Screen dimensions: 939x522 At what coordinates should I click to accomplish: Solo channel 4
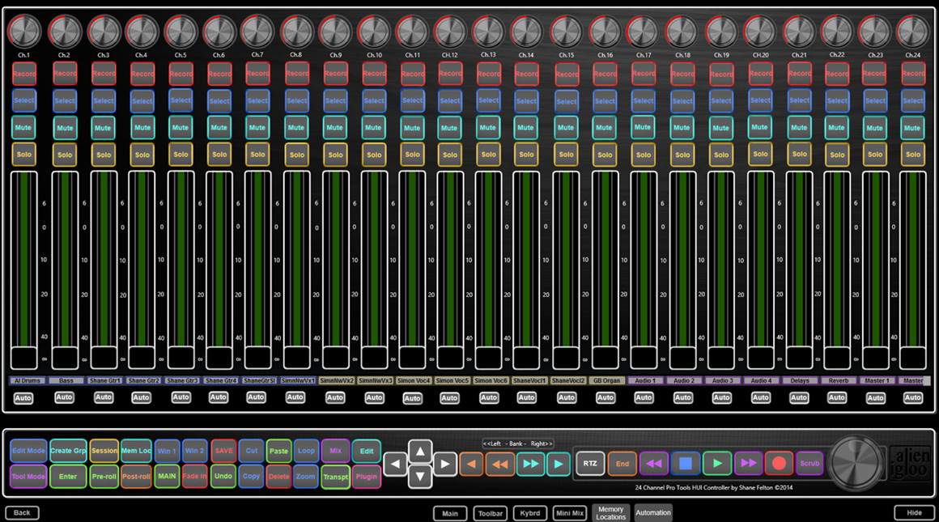(142, 155)
